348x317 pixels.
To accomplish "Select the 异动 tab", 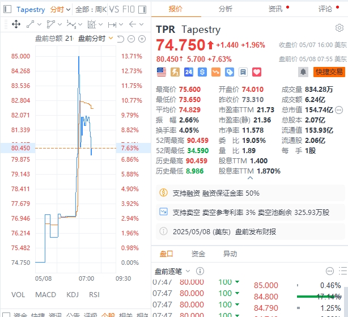I will click(230, 253).
